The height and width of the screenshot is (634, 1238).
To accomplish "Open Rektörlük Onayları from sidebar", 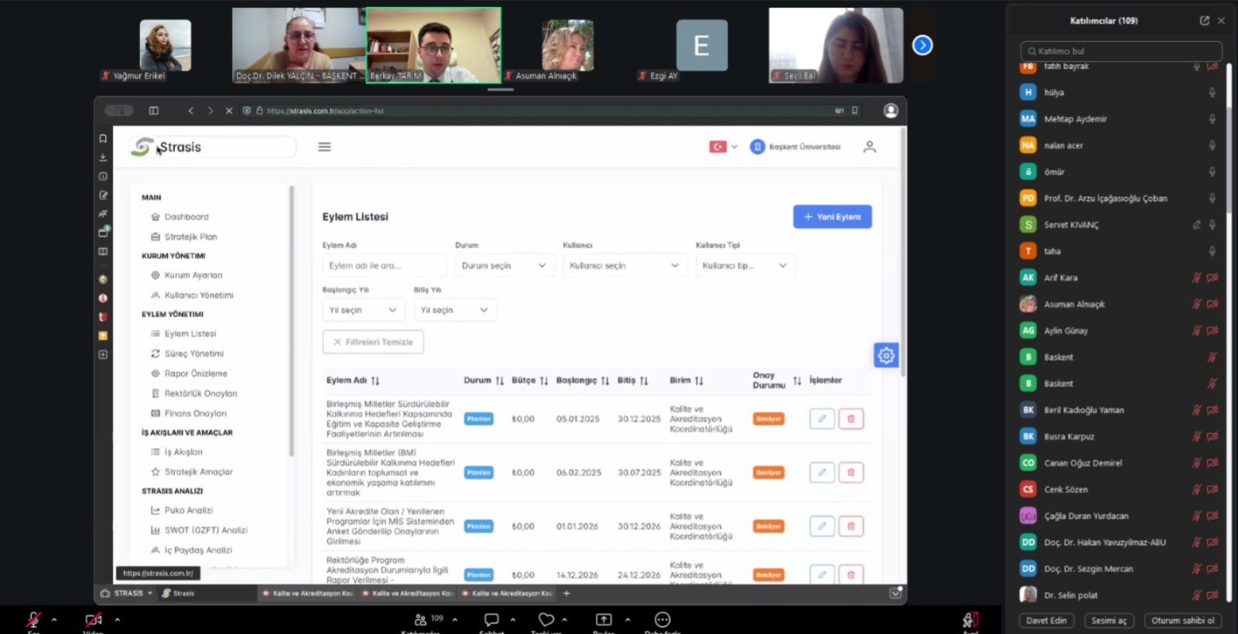I will 200,394.
